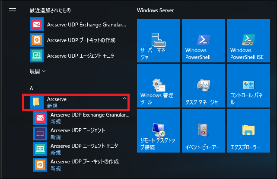Open the タスク マネージャー tile

pos(204,86)
